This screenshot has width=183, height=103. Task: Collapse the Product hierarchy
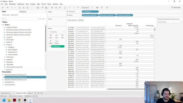tap(3, 45)
